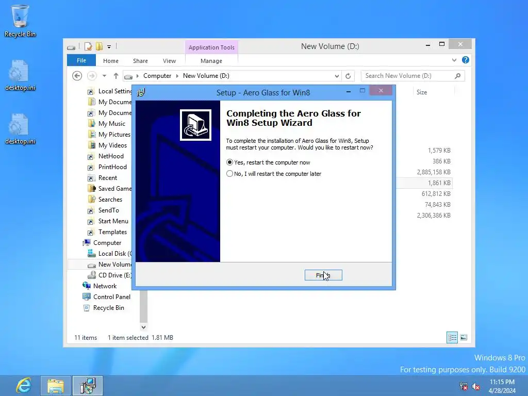
Task: Open the Manage tab under Application Tools
Action: [211, 61]
